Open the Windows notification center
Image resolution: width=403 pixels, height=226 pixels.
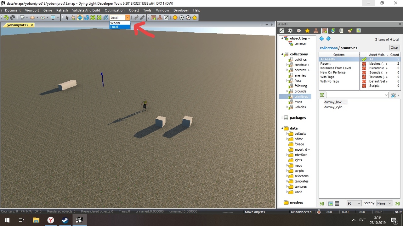pos(394,220)
